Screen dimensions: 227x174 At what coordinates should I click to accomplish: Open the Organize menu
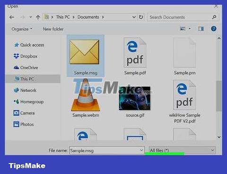tap(22, 29)
